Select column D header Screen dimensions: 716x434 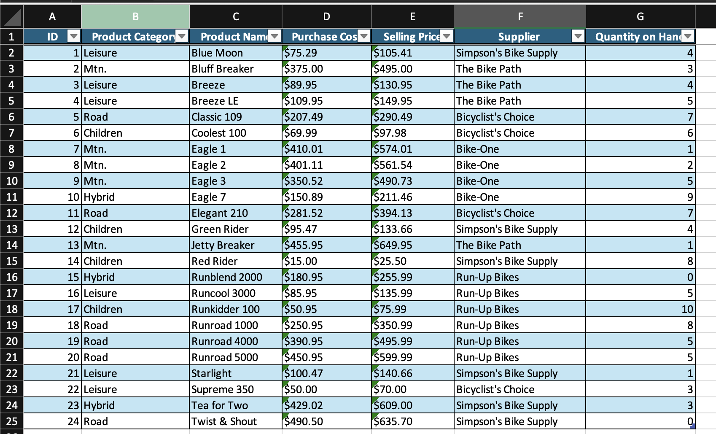tap(326, 17)
